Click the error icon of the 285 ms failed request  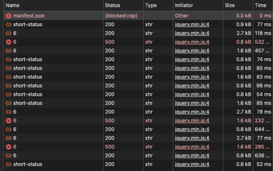tap(8, 147)
